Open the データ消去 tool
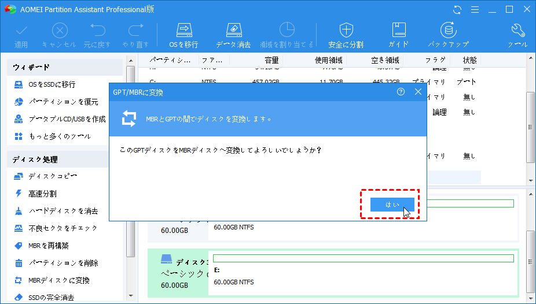This screenshot has width=536, height=304. (234, 35)
